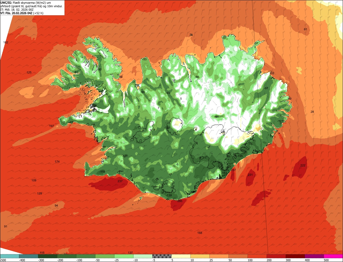Screen dimensions: 343x262
Task: Click the '-118' value on Reykjanes peninsula
Action: coord(102,172)
